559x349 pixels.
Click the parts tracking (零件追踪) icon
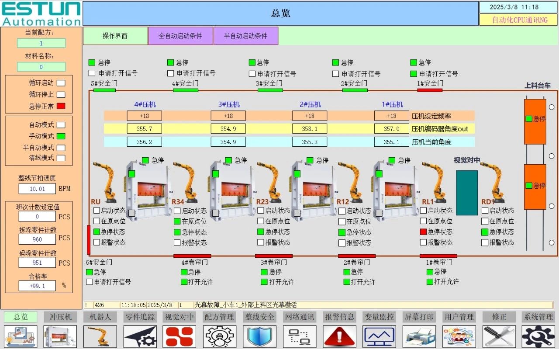(140, 336)
